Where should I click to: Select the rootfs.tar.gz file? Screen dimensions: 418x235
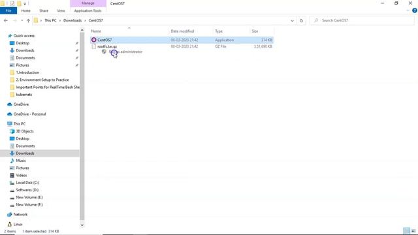click(182, 46)
